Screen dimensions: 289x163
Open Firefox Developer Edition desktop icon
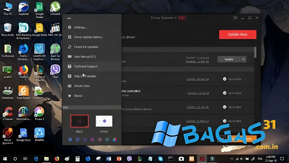click(24, 52)
